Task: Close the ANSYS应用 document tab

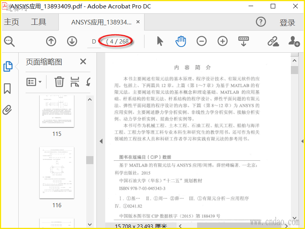Action: coord(138,22)
